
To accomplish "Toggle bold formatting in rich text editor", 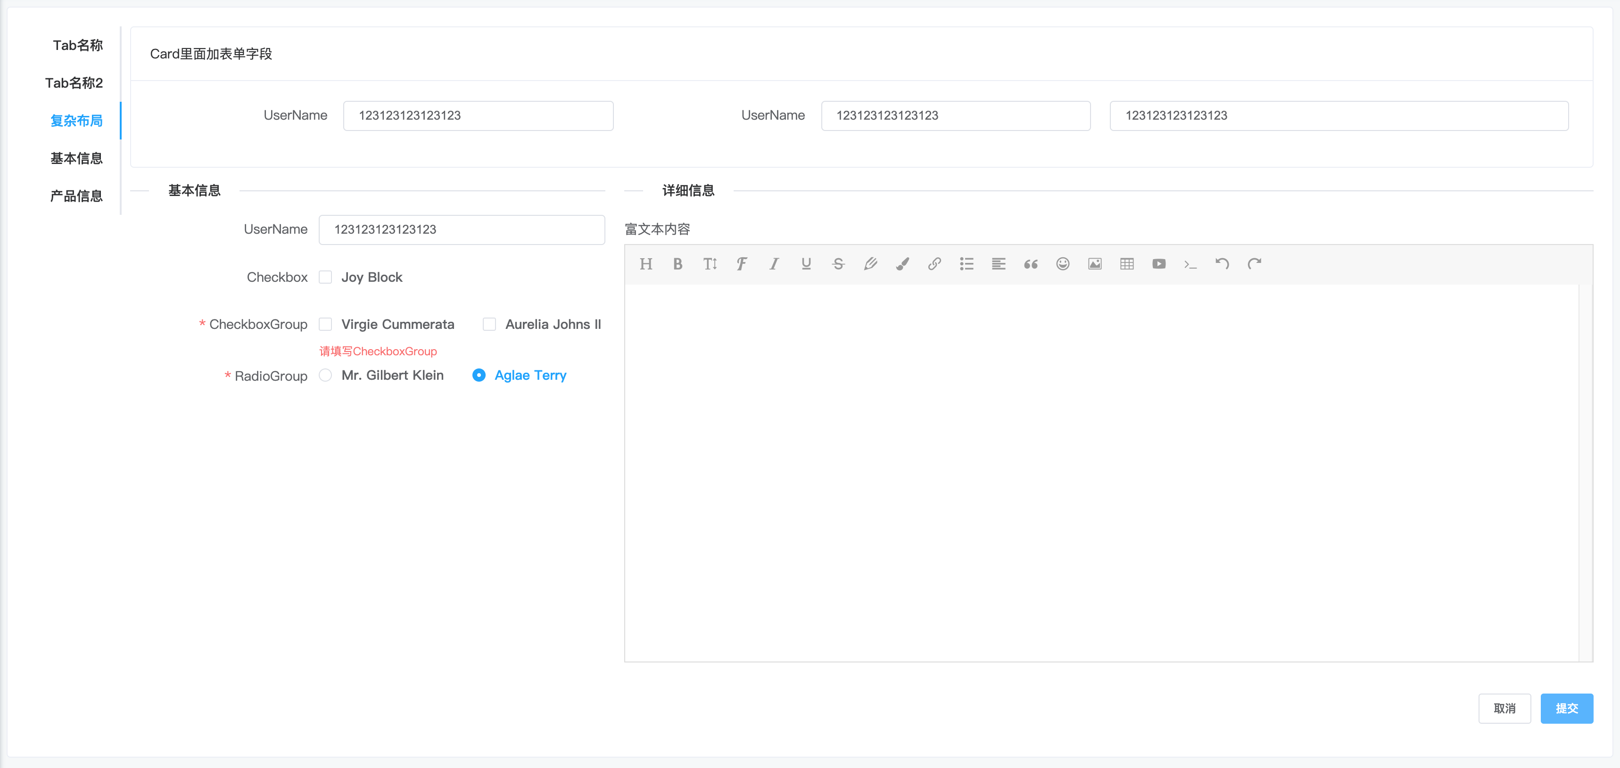I will (x=678, y=264).
